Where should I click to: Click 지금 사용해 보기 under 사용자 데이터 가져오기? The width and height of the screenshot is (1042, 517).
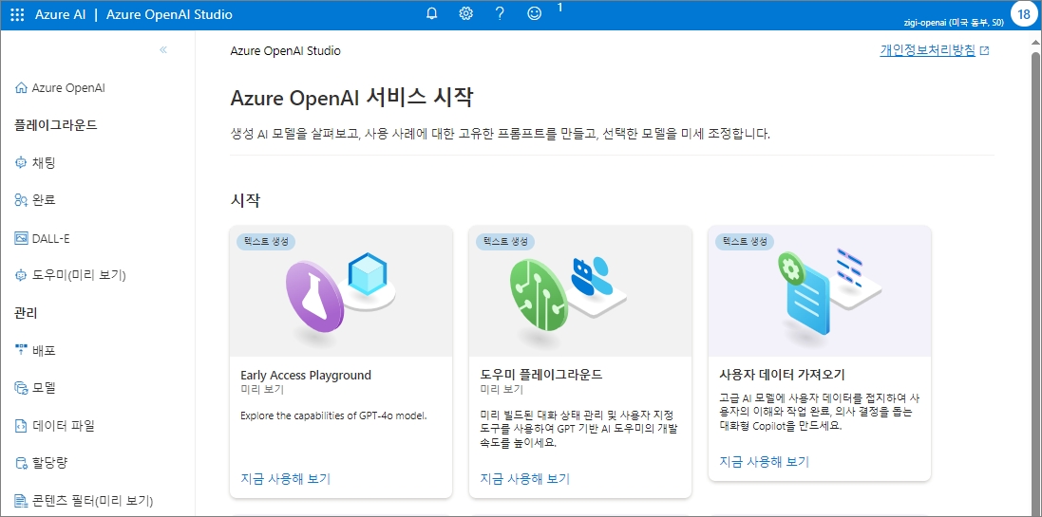[765, 461]
